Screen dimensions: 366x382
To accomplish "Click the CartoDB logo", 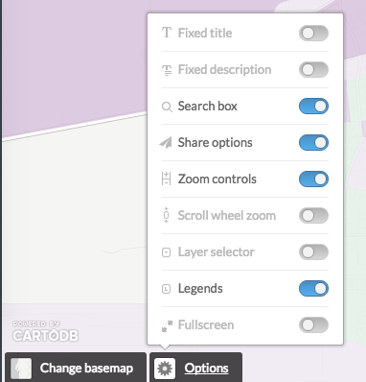I will click(x=45, y=332).
